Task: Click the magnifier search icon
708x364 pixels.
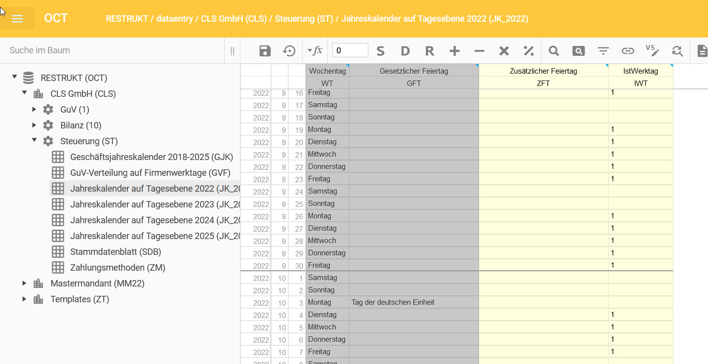Action: click(553, 51)
